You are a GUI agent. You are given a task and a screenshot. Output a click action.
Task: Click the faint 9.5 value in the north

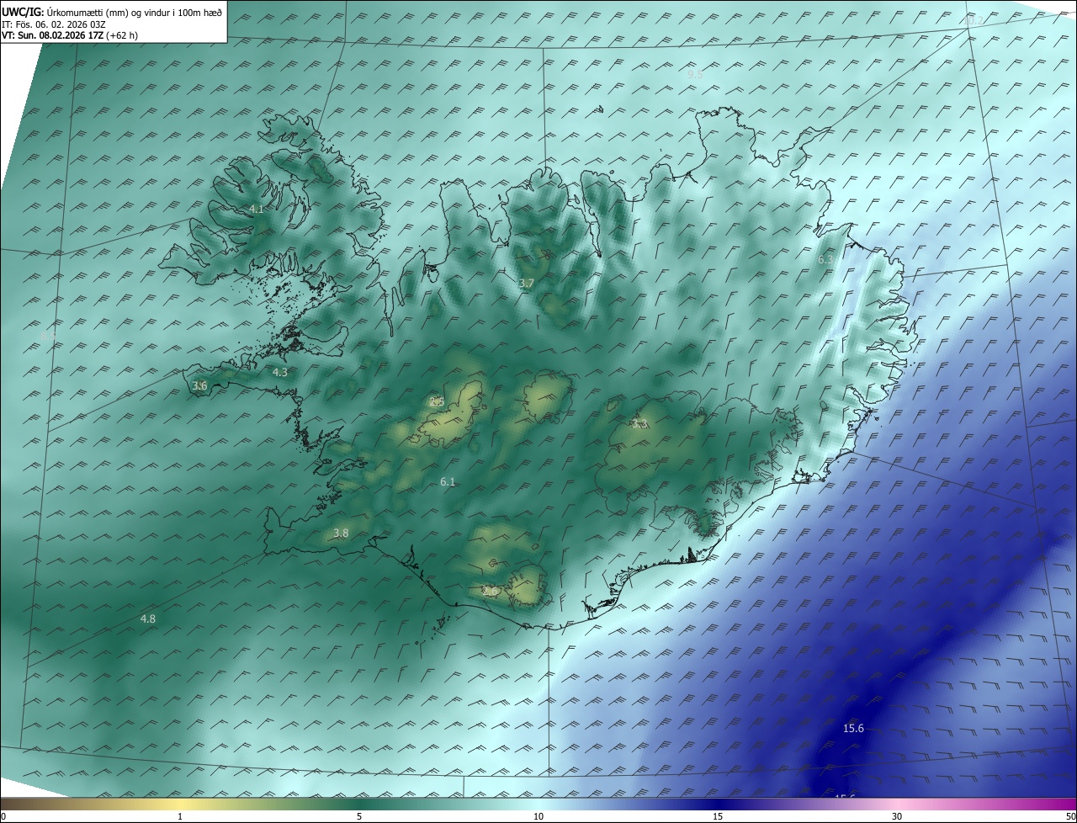click(x=695, y=74)
